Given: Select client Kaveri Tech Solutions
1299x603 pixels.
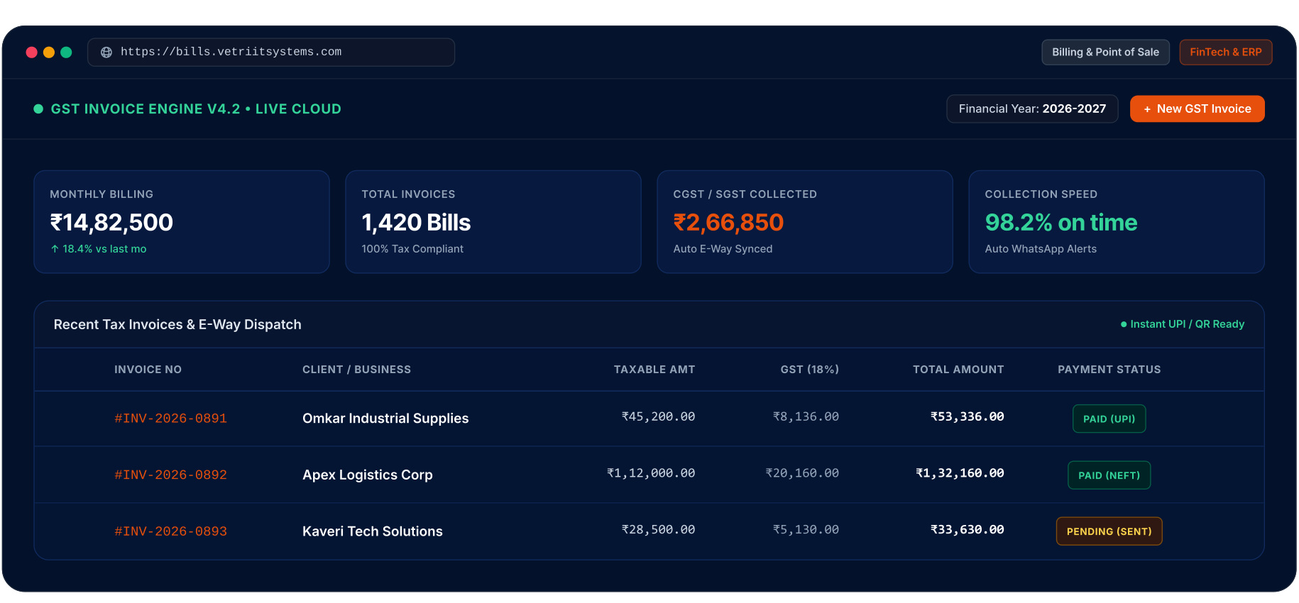Looking at the screenshot, I should (x=373, y=531).
